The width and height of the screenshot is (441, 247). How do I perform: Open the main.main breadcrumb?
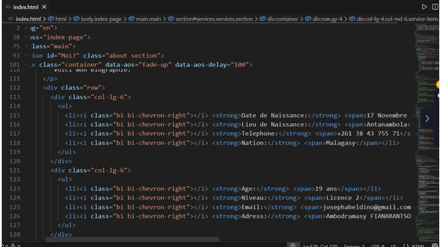[149, 19]
